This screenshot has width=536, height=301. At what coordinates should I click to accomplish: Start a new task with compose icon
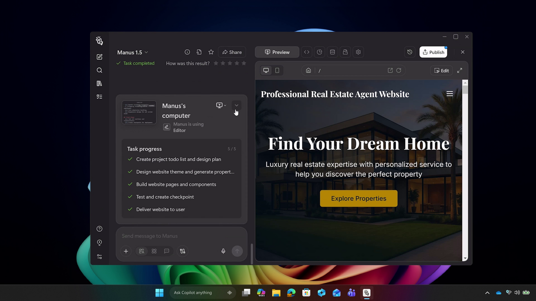click(x=99, y=57)
